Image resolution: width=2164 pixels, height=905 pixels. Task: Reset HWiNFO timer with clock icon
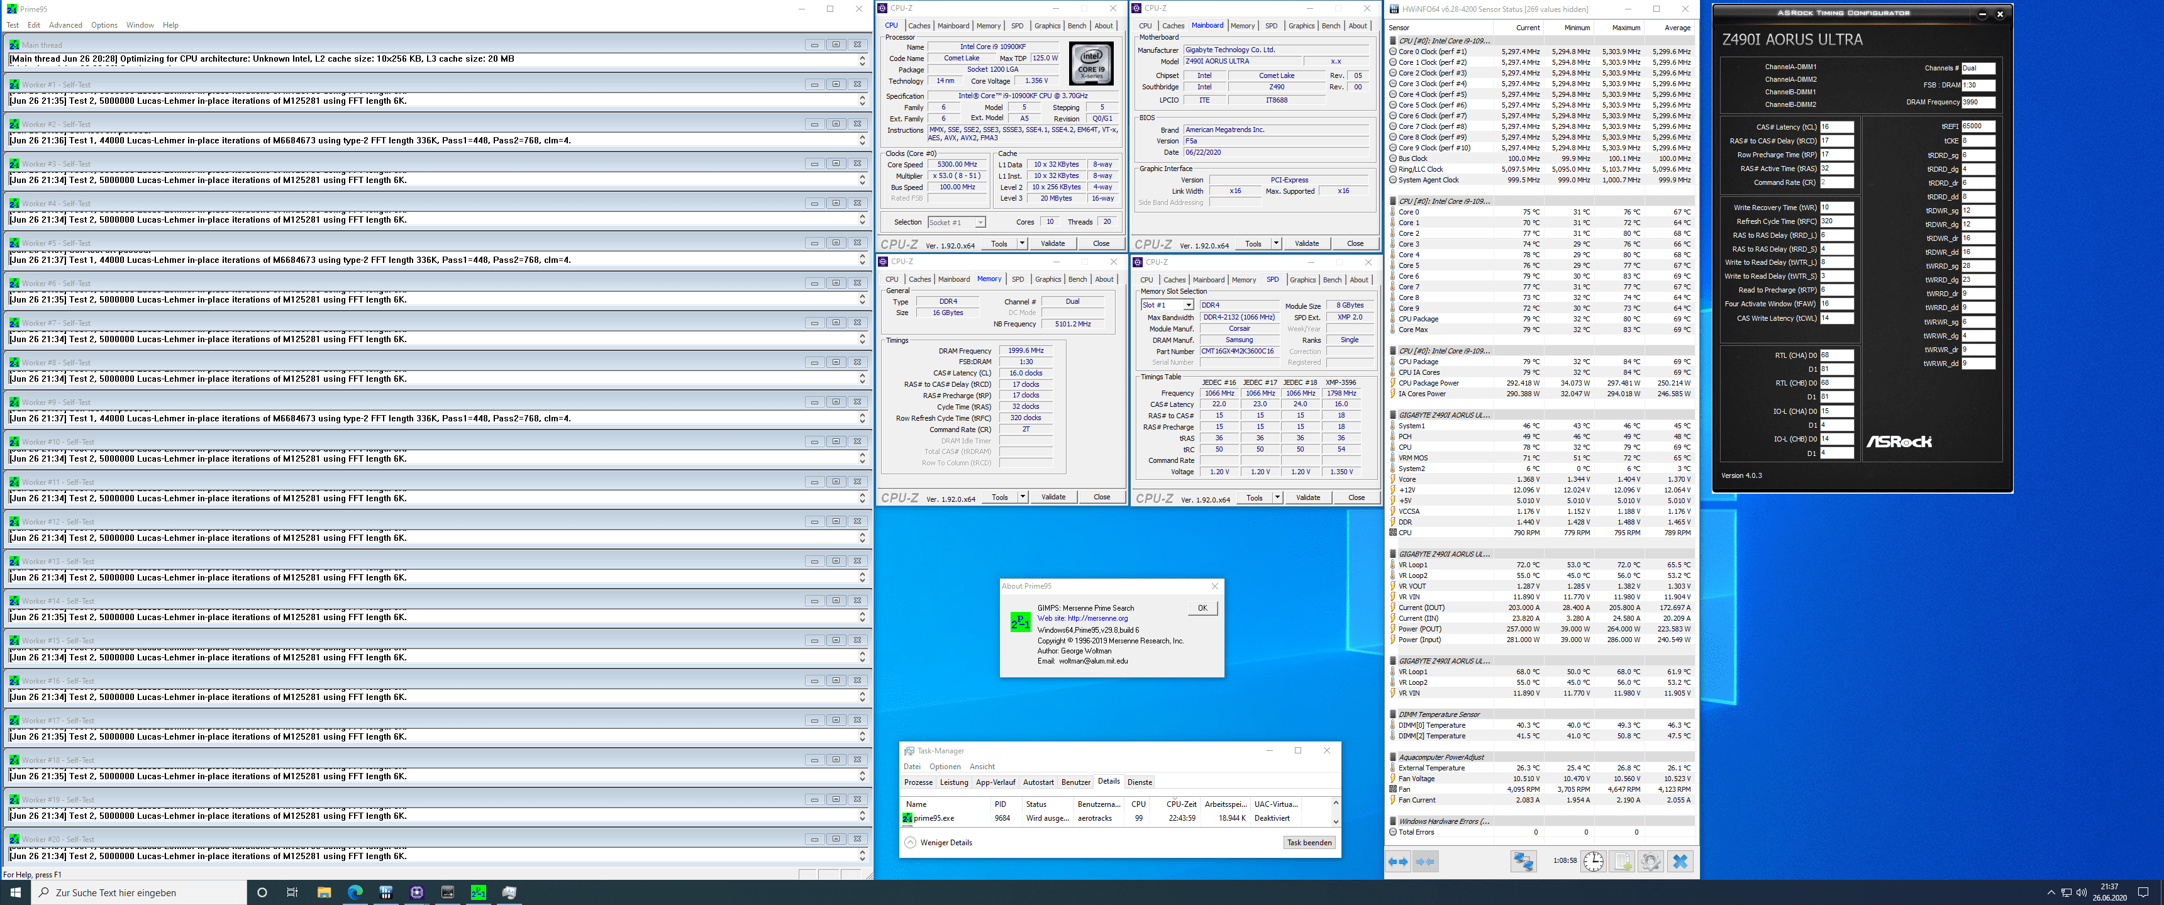(x=1594, y=862)
